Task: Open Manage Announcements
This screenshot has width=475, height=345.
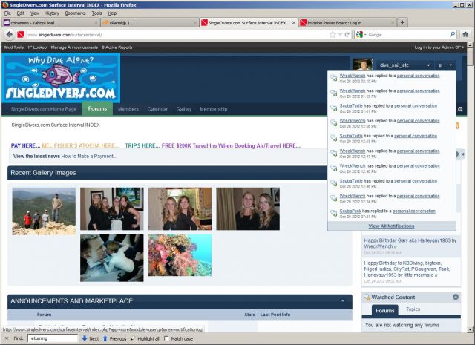Action: pyautogui.click(x=74, y=47)
